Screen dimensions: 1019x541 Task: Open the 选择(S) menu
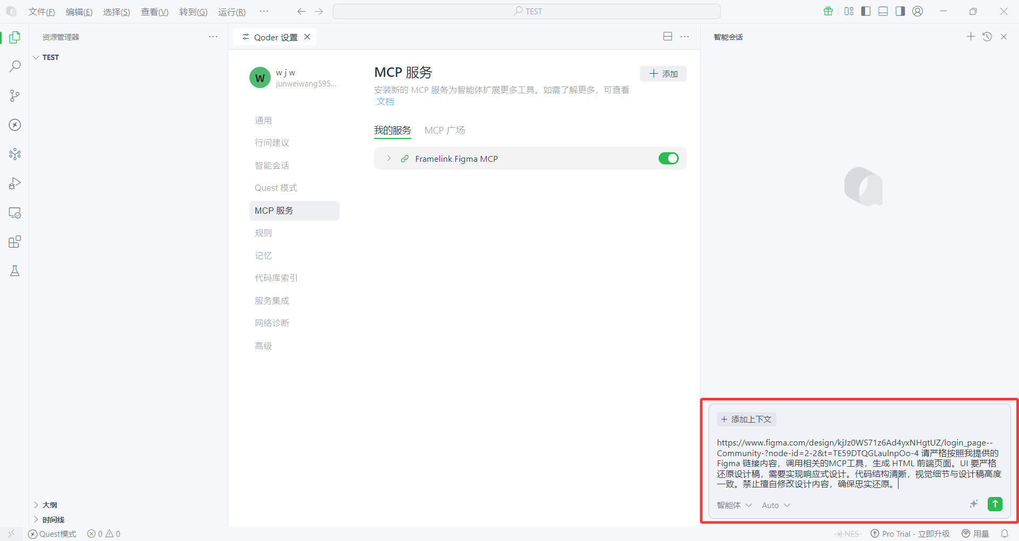(117, 12)
